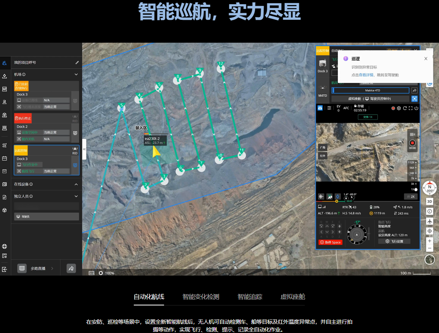Switch map to 3D view
The width and height of the screenshot is (439, 333).
(430, 201)
